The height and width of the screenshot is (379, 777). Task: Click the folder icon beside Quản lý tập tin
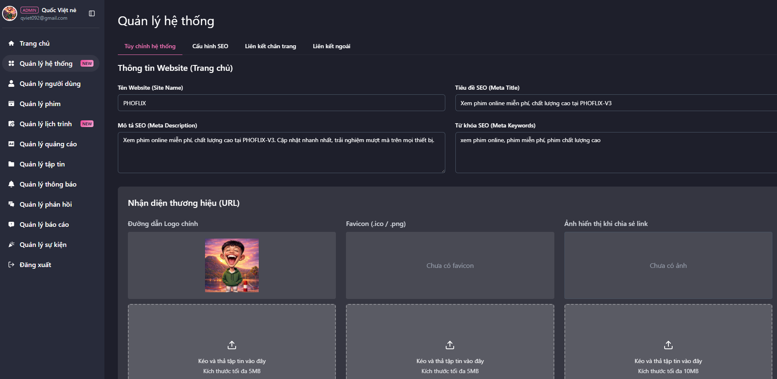11,164
